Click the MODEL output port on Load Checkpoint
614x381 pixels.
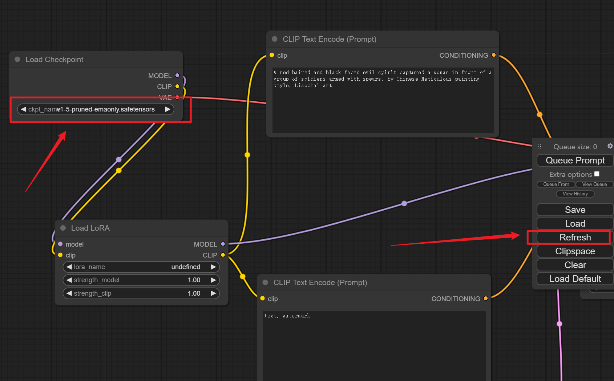click(x=177, y=76)
